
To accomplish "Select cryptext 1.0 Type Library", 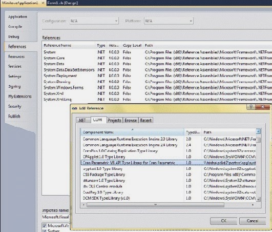I will pyautogui.click(x=168, y=169).
